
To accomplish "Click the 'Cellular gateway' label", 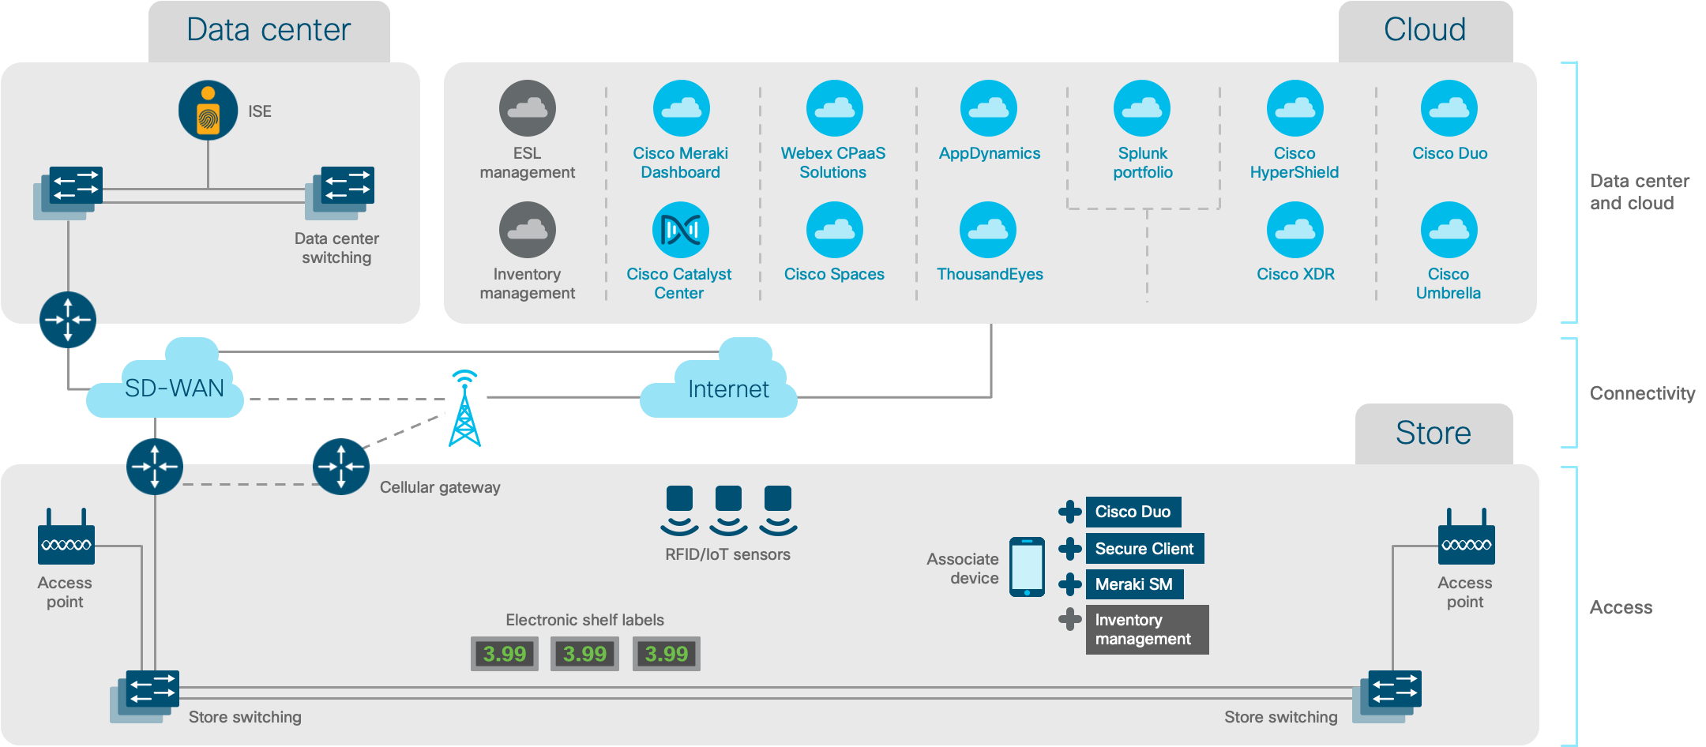I will click(440, 487).
